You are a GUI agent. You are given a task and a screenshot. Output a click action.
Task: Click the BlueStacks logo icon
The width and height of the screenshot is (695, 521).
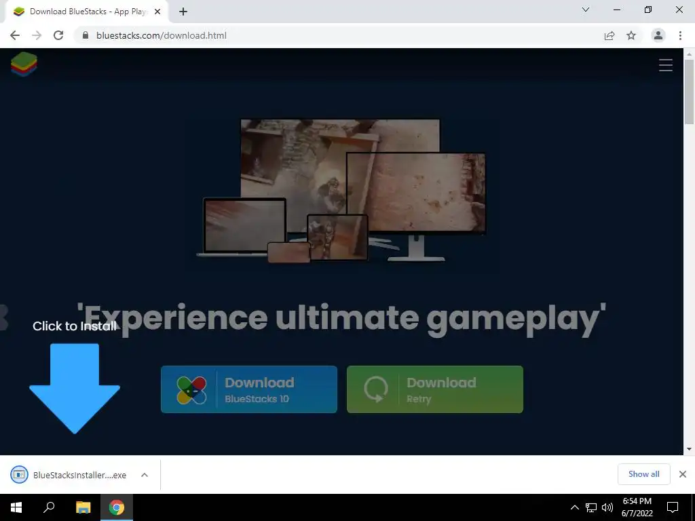tap(24, 64)
